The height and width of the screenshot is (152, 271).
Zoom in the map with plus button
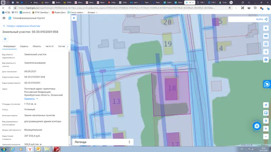click(266, 128)
